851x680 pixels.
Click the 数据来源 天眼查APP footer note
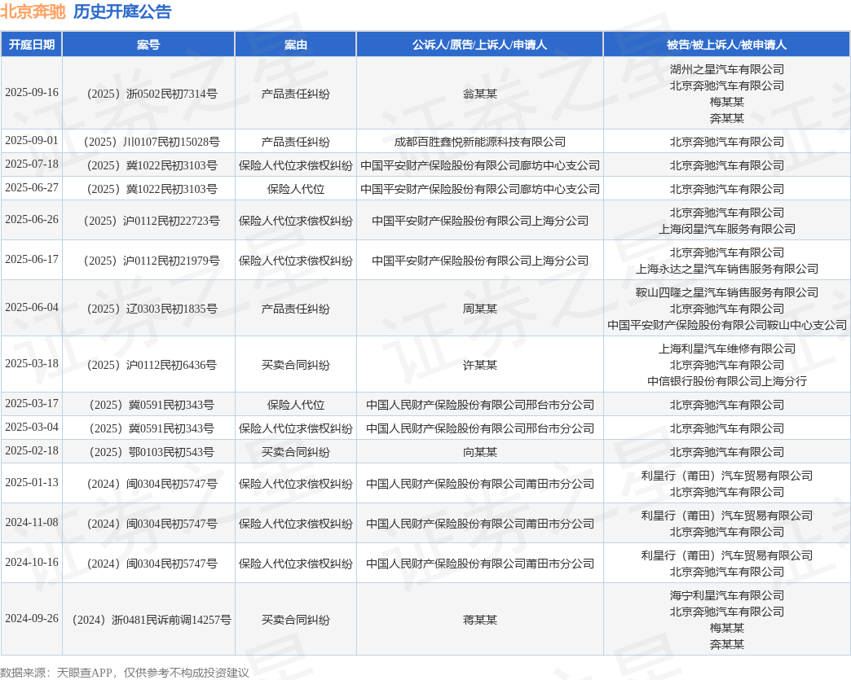click(x=124, y=673)
